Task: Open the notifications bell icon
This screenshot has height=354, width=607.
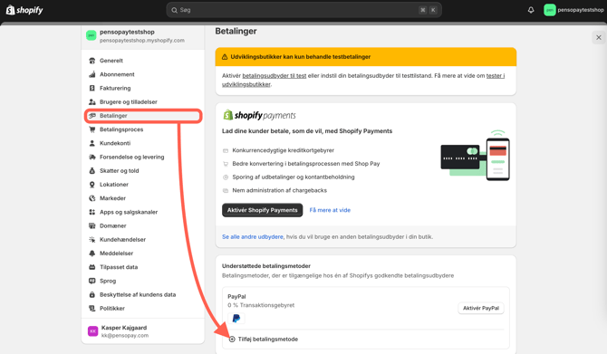Action: tap(531, 10)
